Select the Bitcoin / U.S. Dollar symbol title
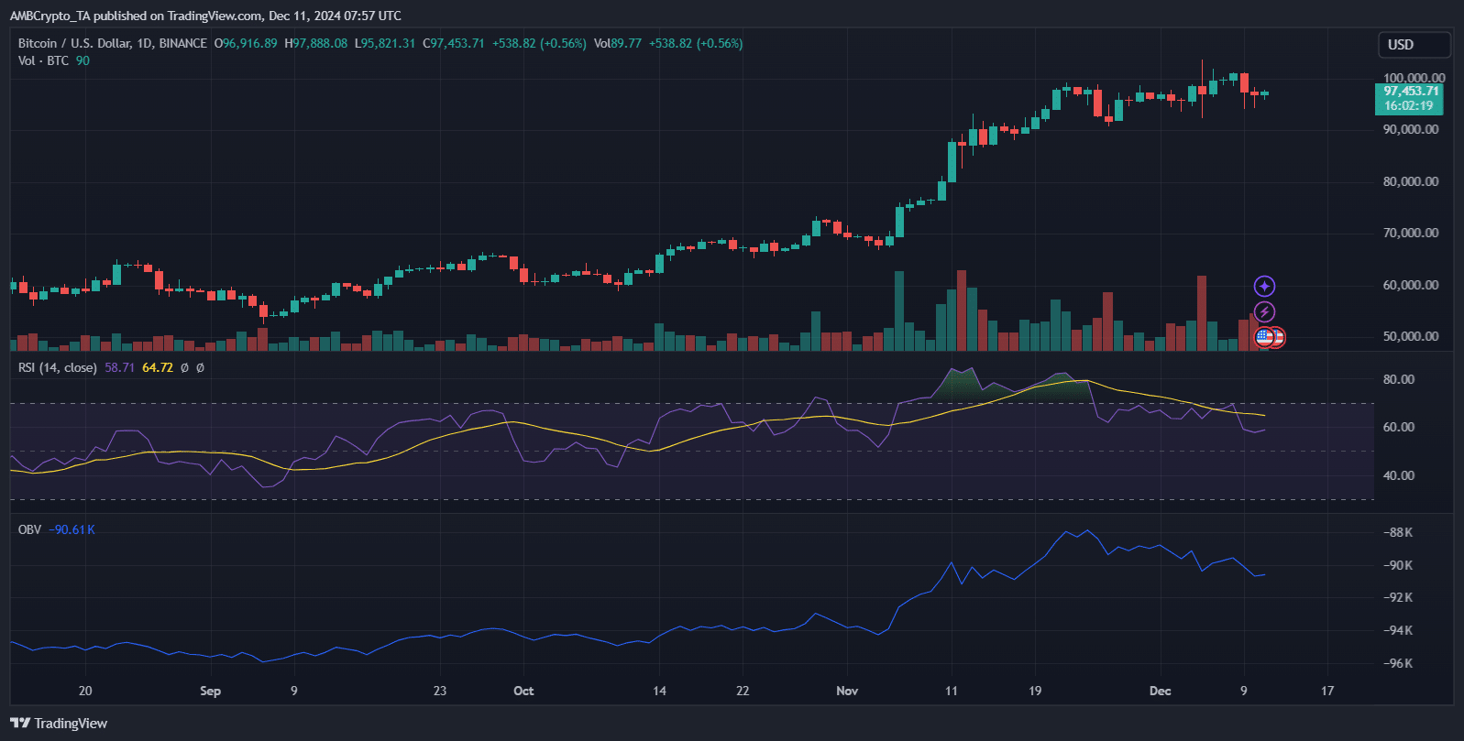The height and width of the screenshot is (741, 1464). click(113, 43)
